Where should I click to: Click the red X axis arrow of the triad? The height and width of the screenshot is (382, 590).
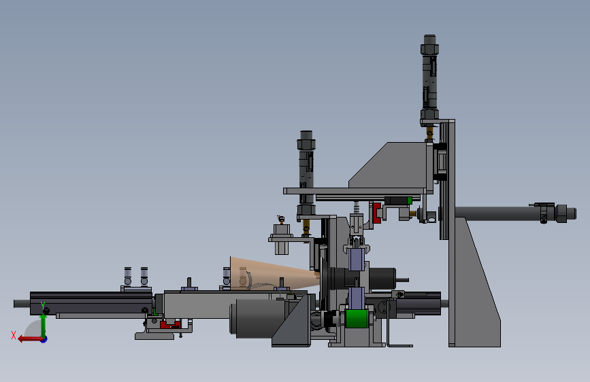(29, 339)
